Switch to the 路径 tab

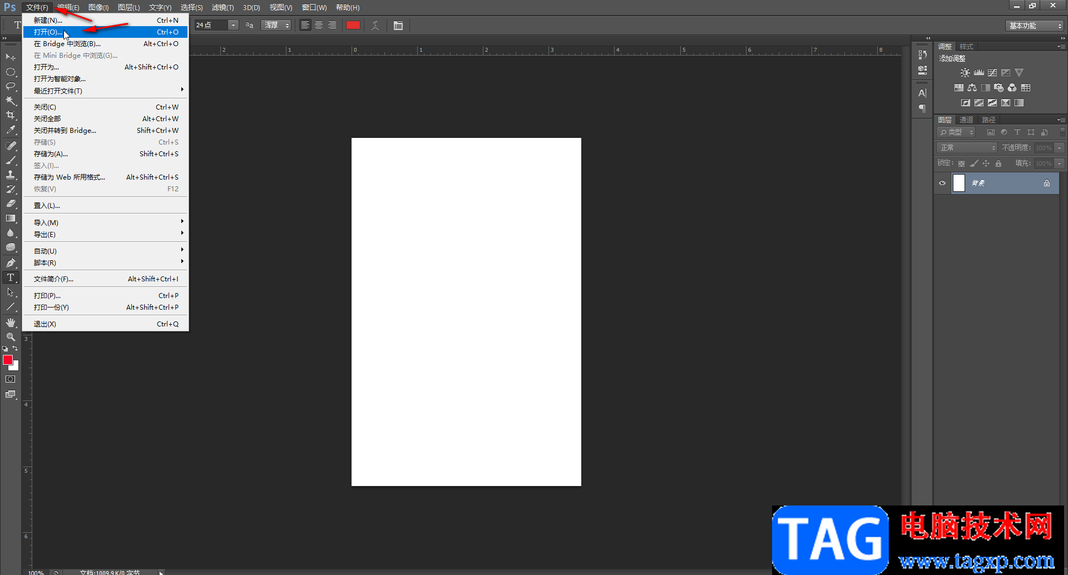coord(988,120)
